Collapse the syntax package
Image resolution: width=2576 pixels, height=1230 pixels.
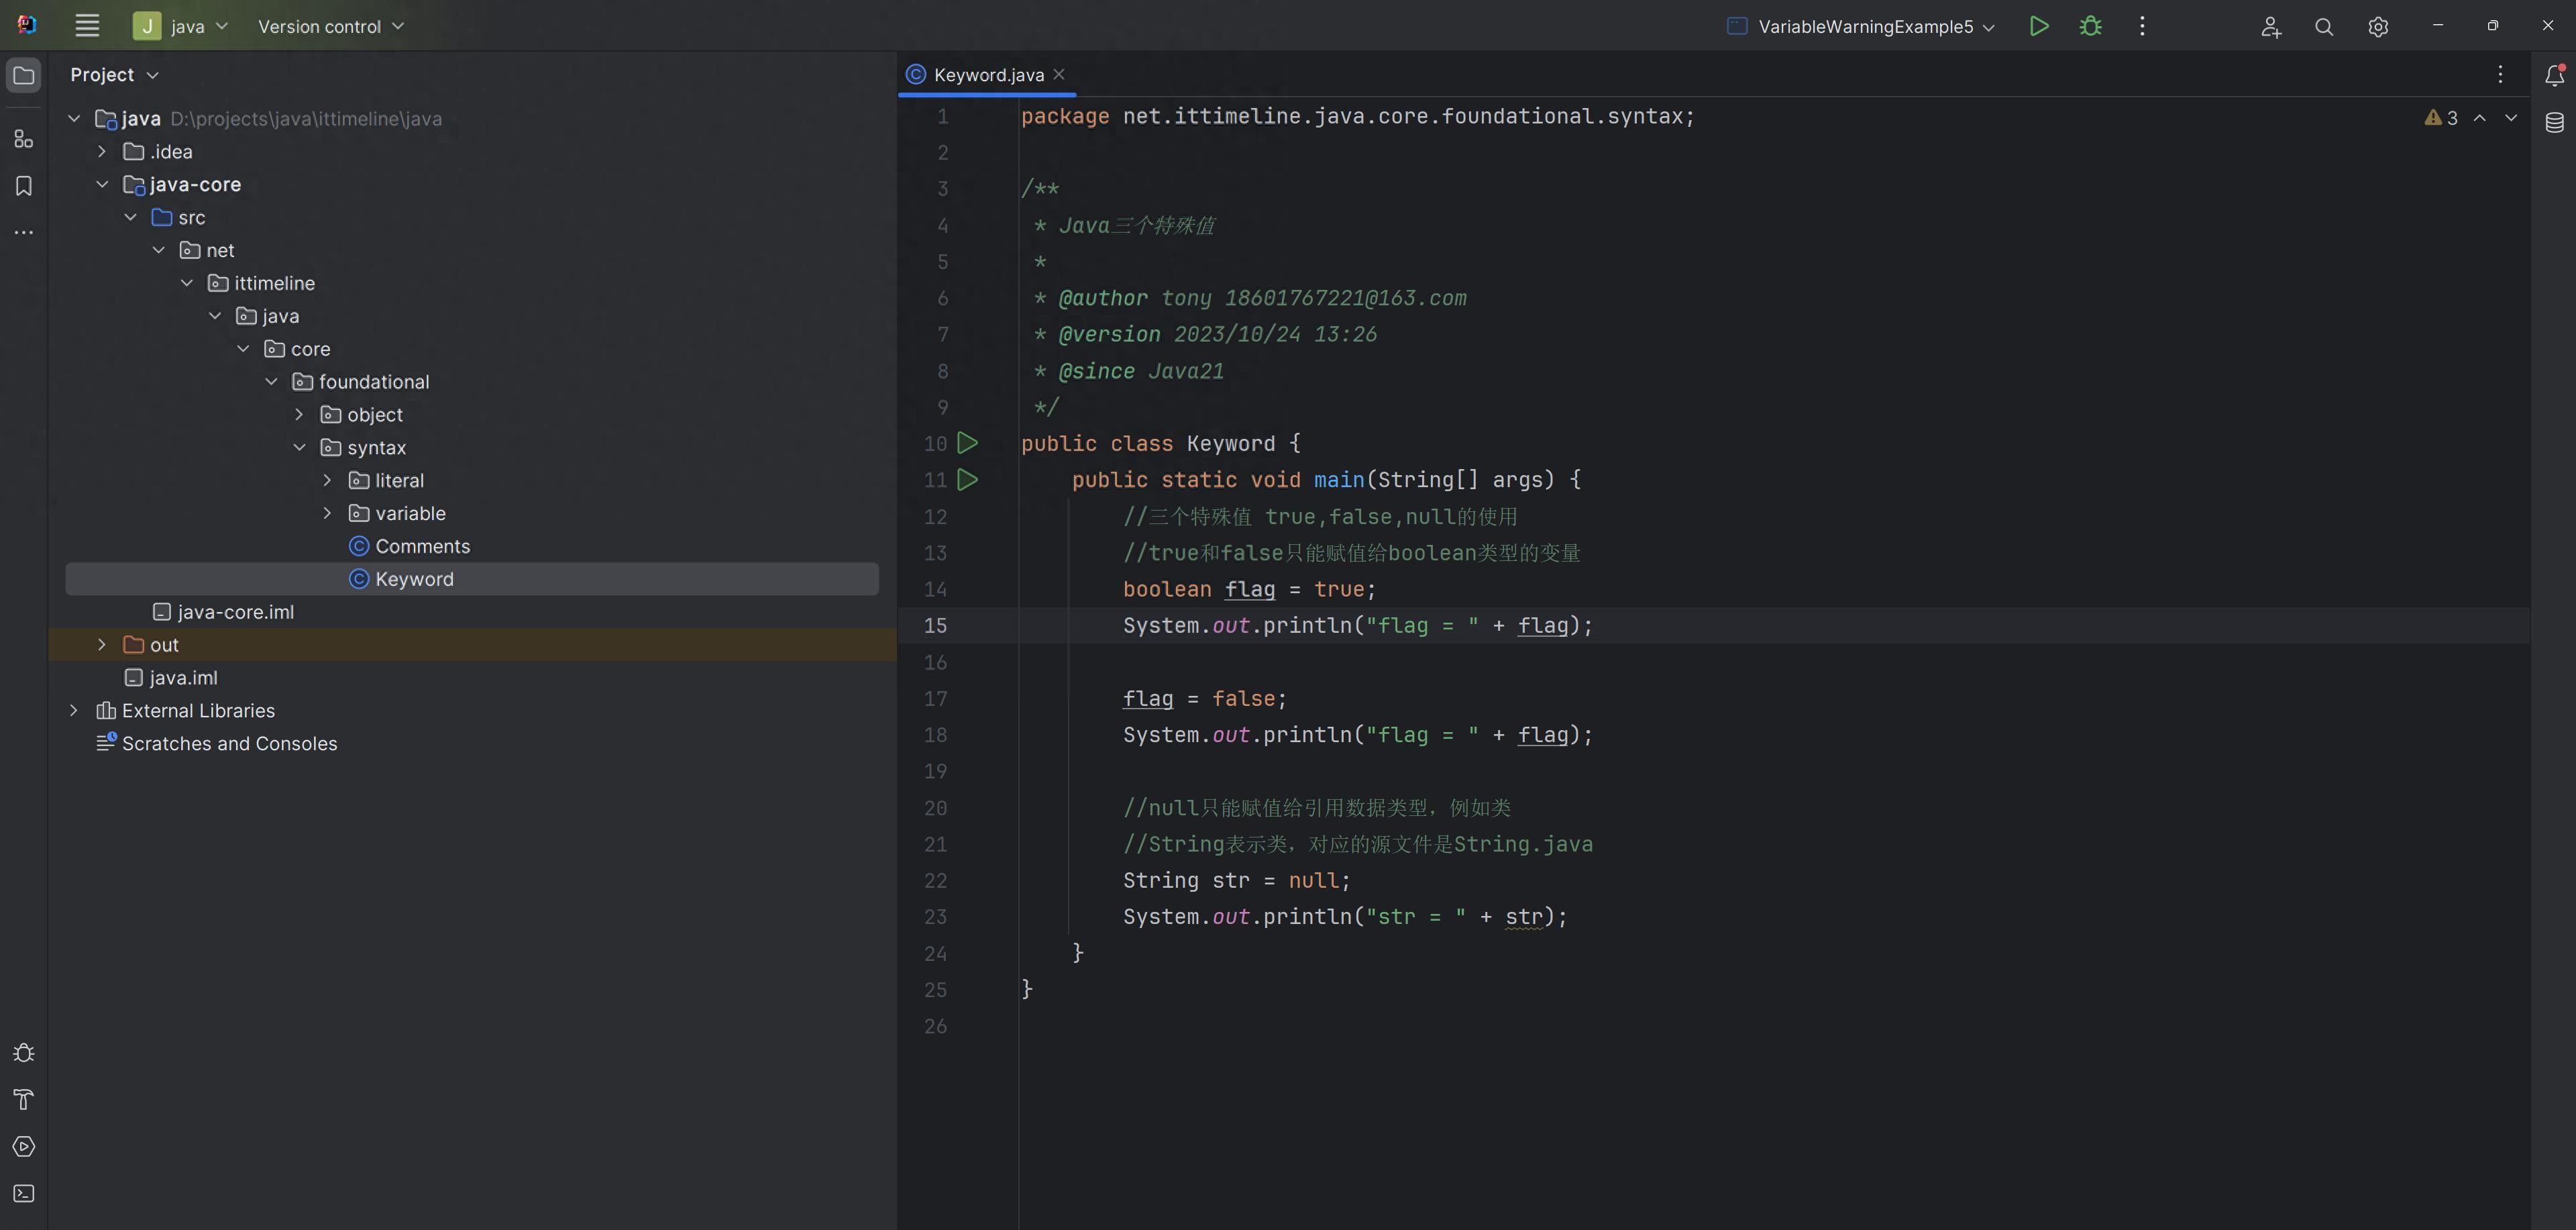click(x=299, y=448)
